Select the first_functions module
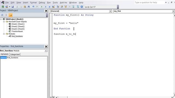Viewport: 175px width, 98px height. tap(17, 36)
